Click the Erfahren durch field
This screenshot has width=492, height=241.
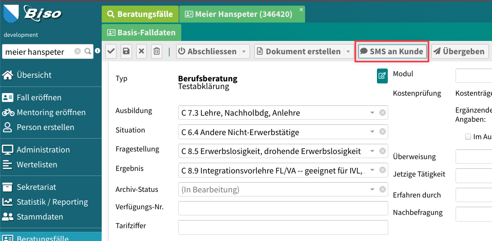[474, 195]
